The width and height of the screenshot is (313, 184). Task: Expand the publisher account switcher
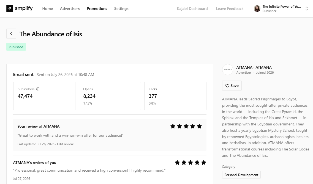(307, 9)
